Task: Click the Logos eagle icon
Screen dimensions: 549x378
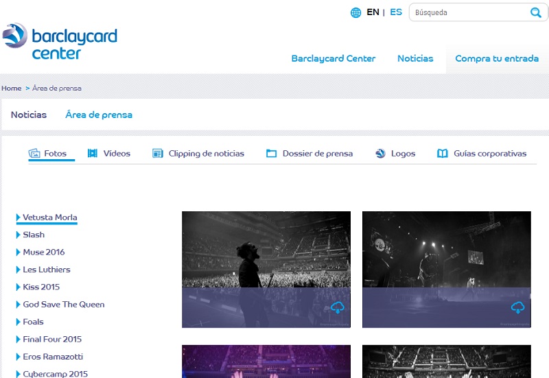Action: pos(380,153)
